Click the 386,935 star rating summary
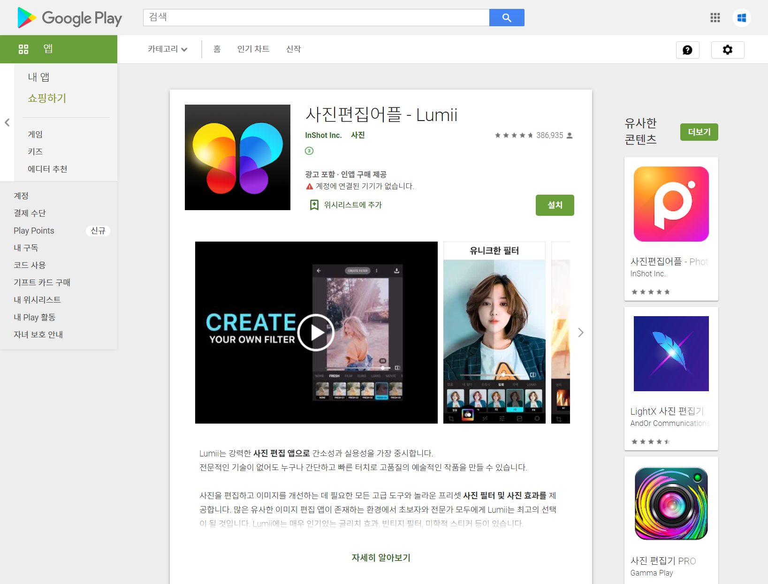Image resolution: width=768 pixels, height=584 pixels. click(534, 135)
